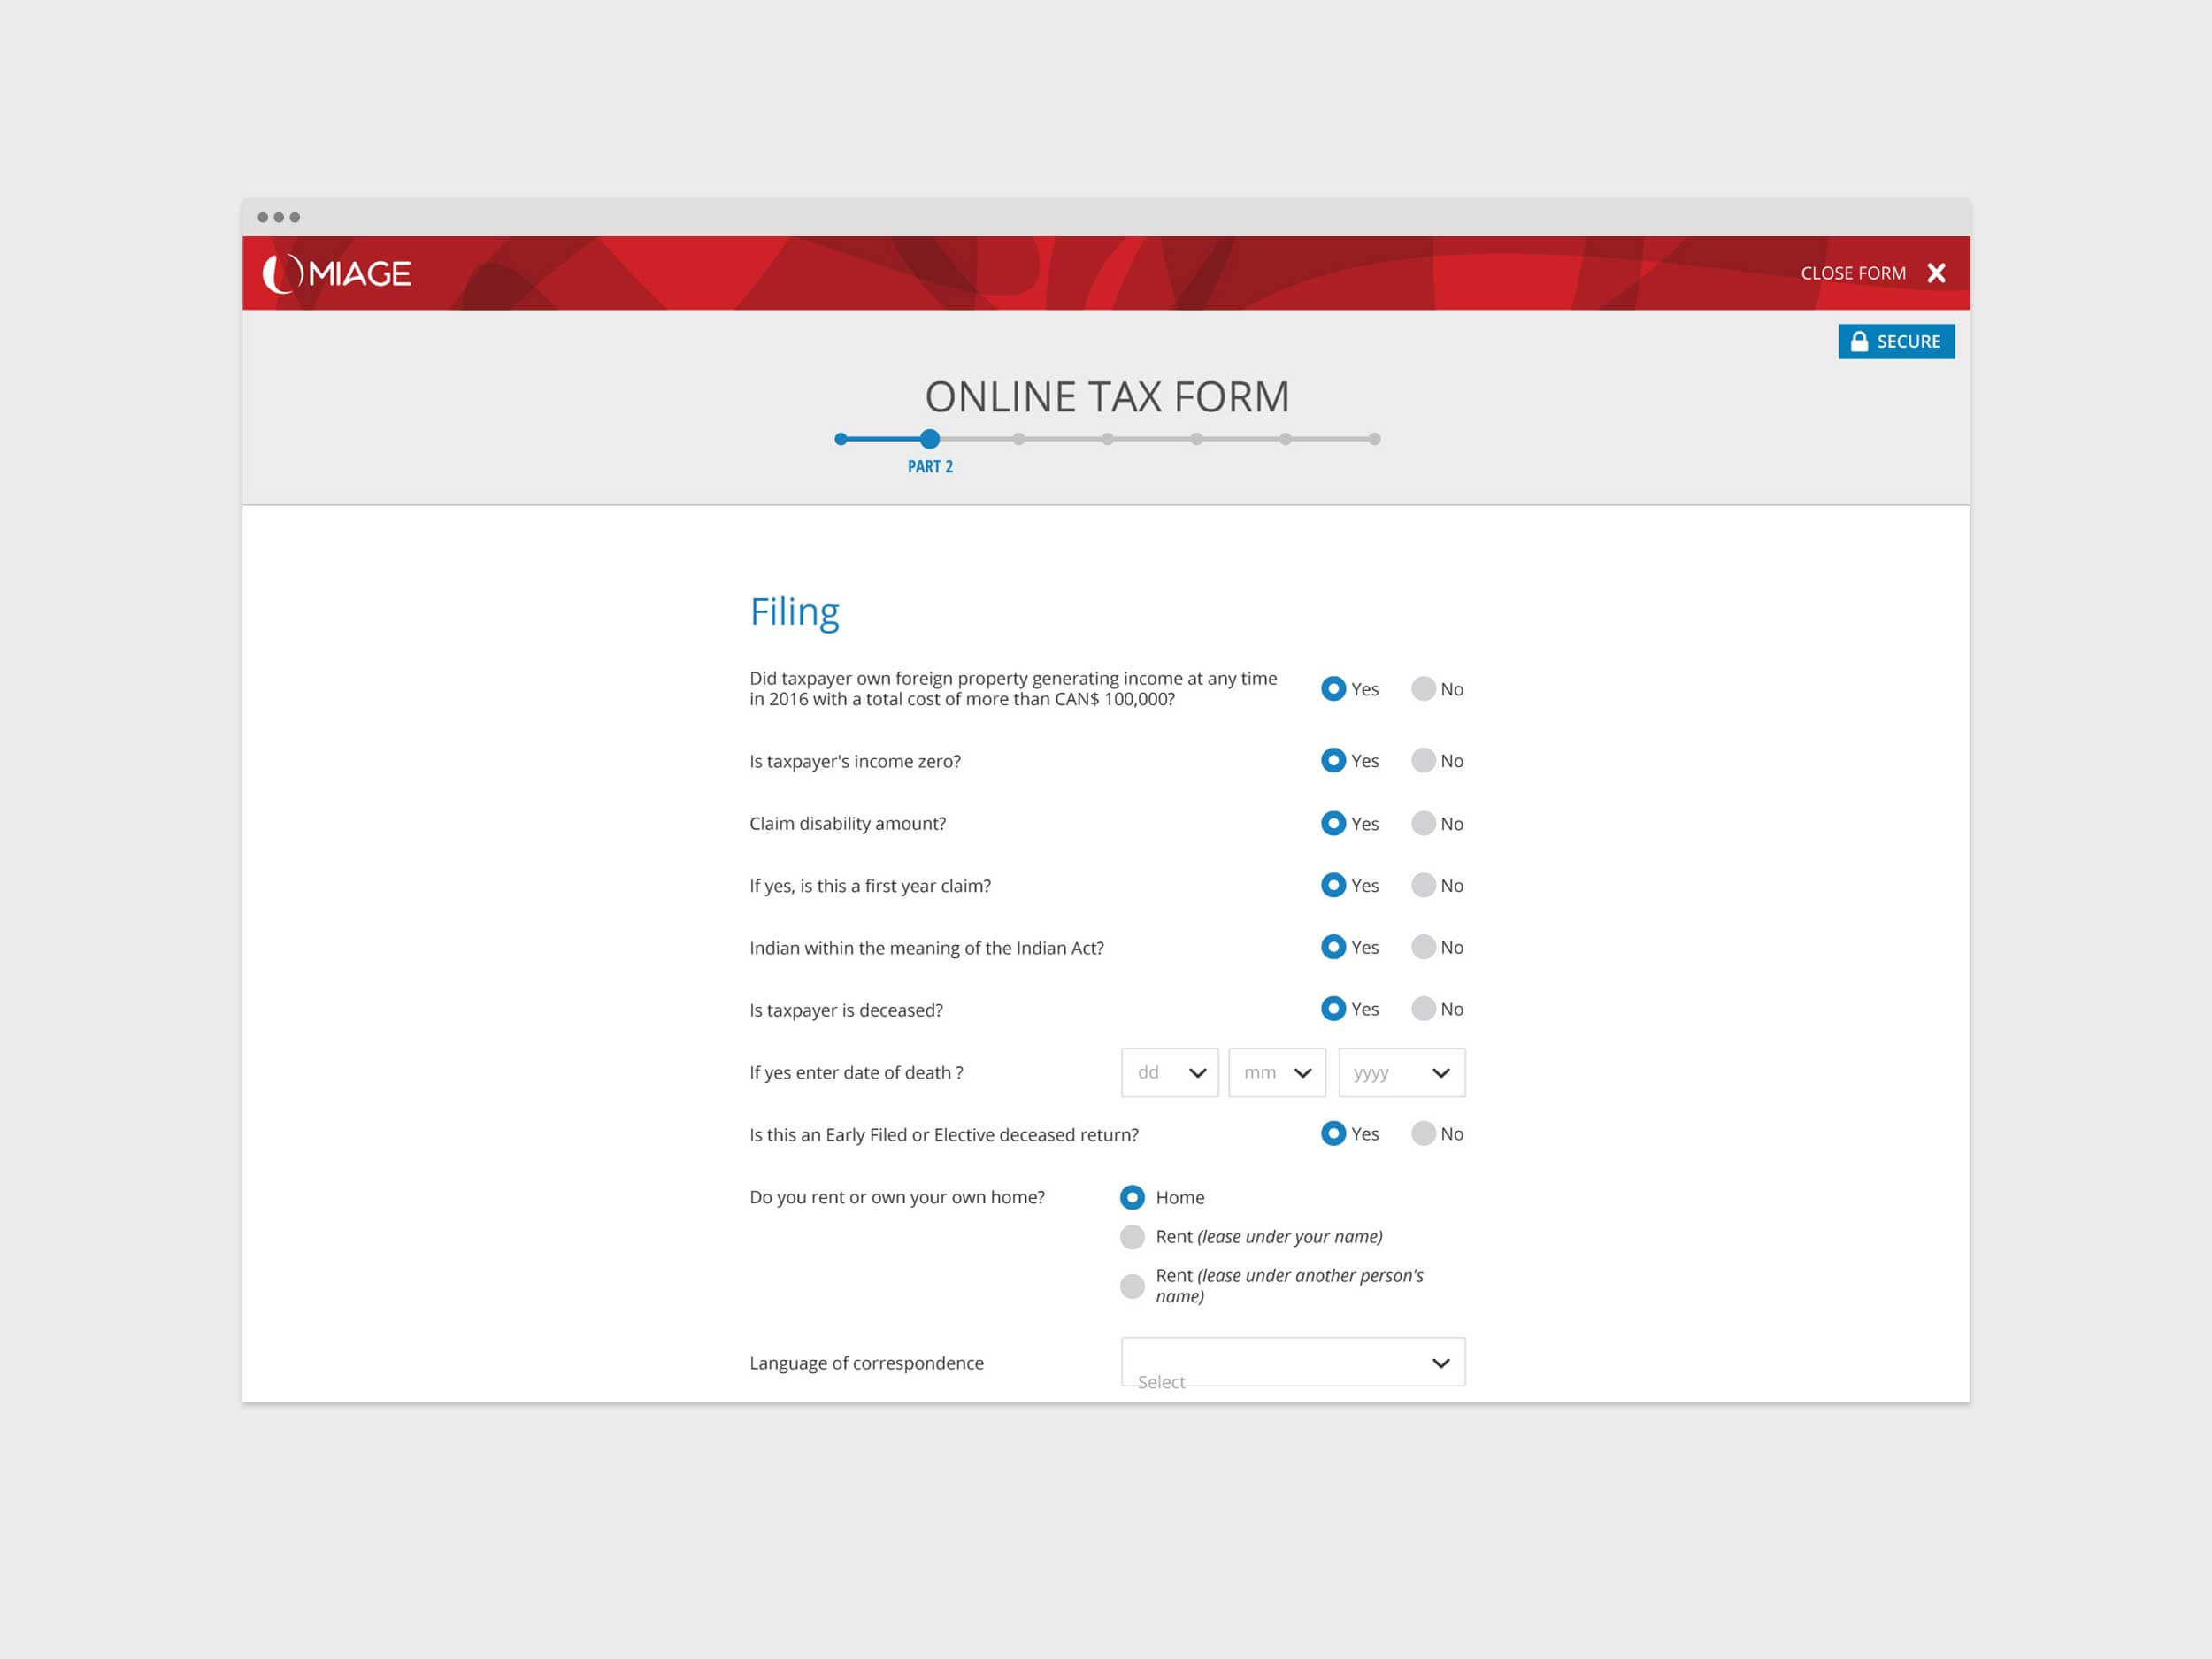Viewport: 2212px width, 1659px height.
Task: Open the Language of correspondence Select dropdown
Action: pos(1292,1362)
